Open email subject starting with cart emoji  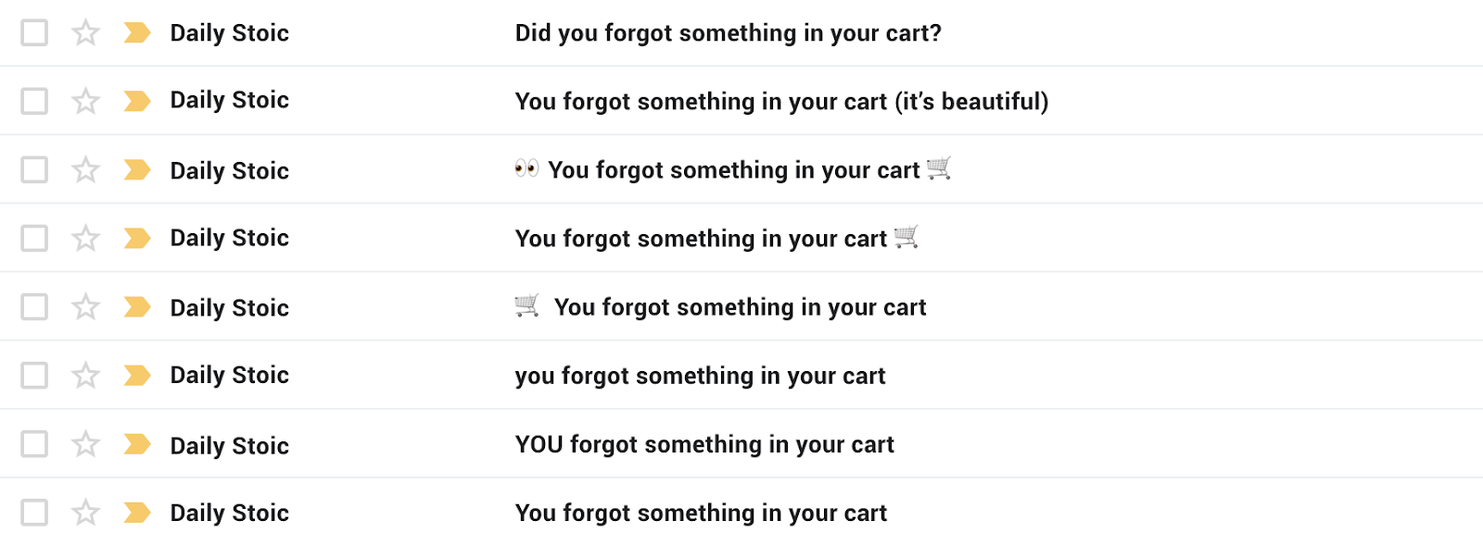721,306
